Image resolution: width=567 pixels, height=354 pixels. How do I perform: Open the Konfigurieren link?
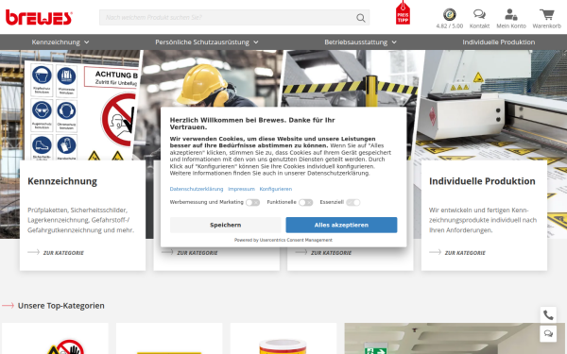pyautogui.click(x=276, y=189)
